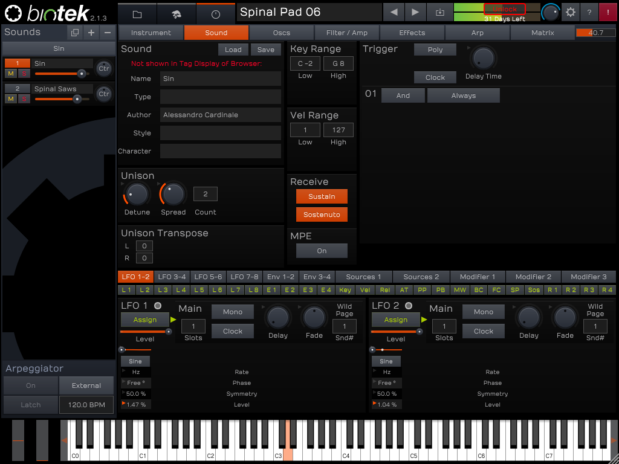
Task: Open the Modifier 1 tab
Action: pos(477,277)
